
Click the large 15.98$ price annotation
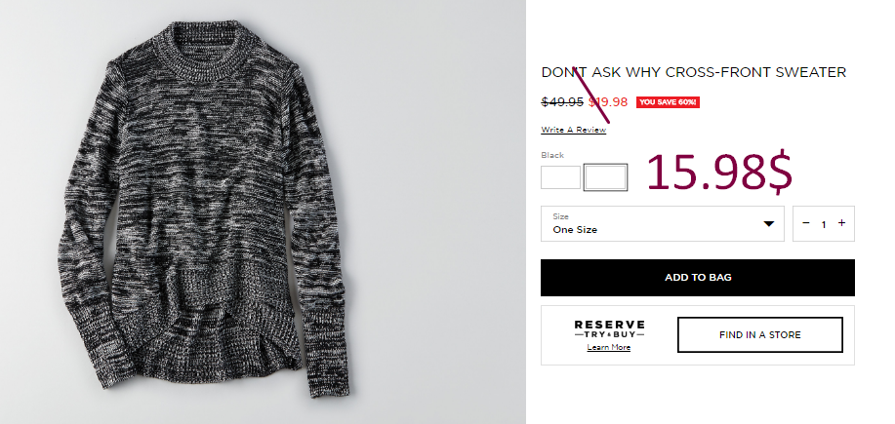coord(719,173)
